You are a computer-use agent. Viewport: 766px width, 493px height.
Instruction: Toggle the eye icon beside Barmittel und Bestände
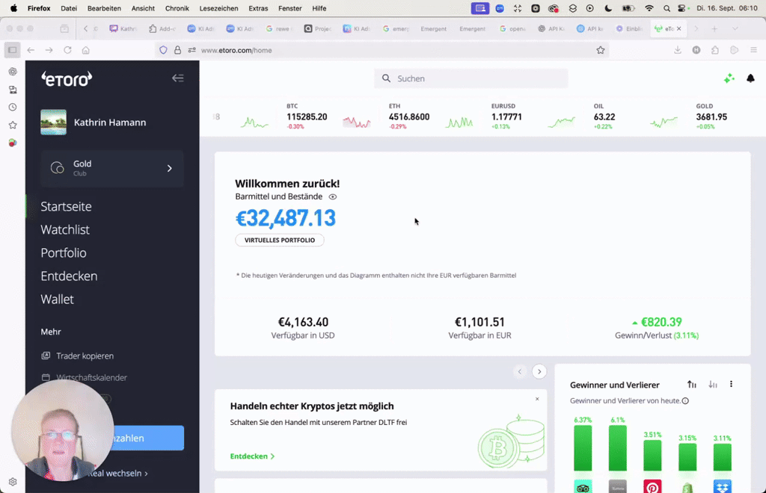pyautogui.click(x=332, y=196)
